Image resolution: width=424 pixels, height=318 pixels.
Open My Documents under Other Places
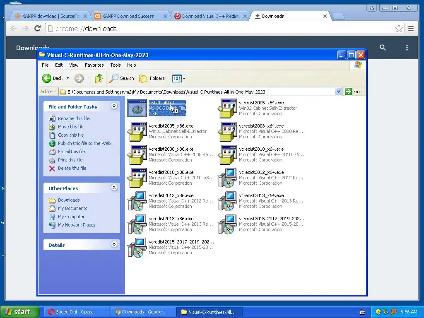point(72,209)
